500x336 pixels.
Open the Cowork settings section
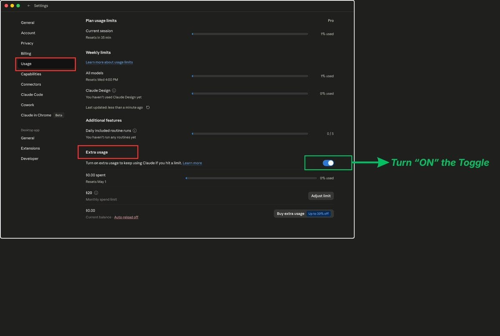click(x=28, y=105)
